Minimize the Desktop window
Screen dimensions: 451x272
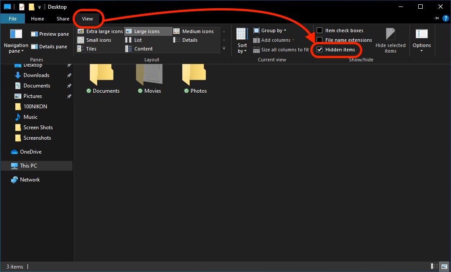(x=401, y=7)
